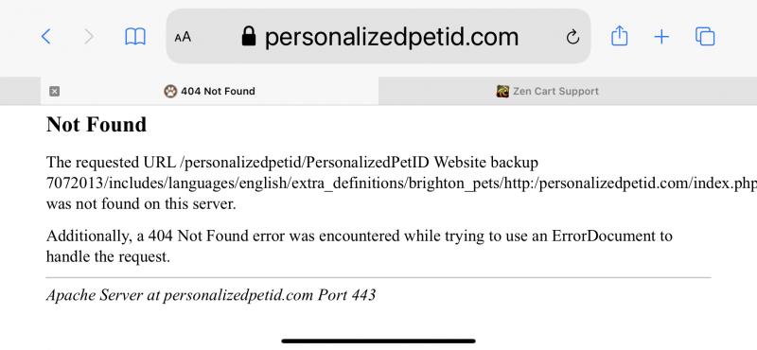Click the Apache Server footer text

pos(211,295)
